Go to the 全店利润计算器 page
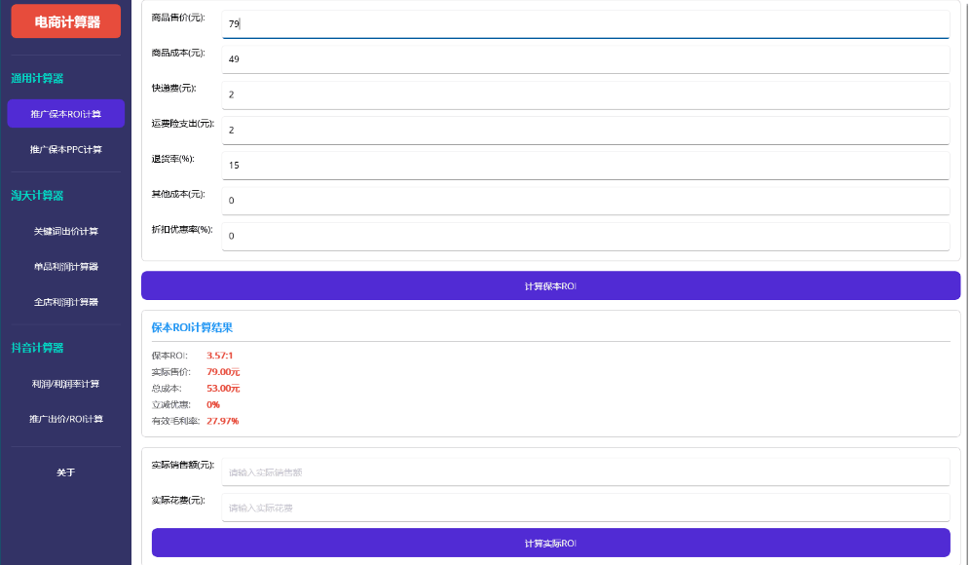The width and height of the screenshot is (970, 565). (x=66, y=302)
